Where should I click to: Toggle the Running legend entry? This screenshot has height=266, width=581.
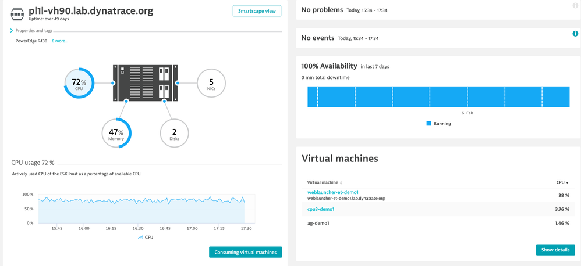(x=438, y=124)
